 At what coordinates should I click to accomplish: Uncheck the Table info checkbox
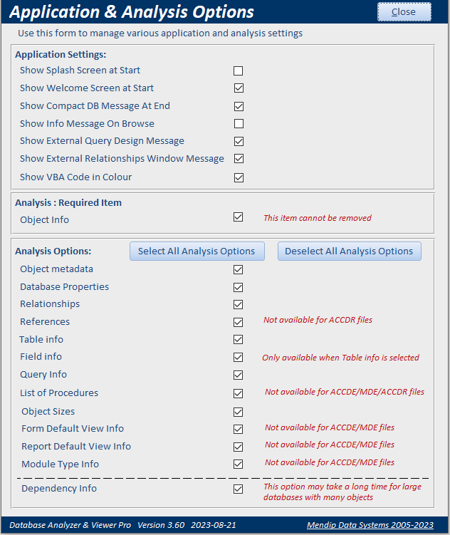point(238,340)
